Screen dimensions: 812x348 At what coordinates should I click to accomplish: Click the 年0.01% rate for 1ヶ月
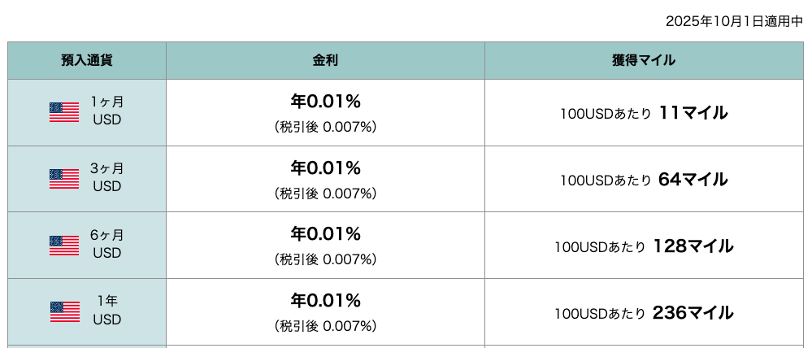pos(325,102)
